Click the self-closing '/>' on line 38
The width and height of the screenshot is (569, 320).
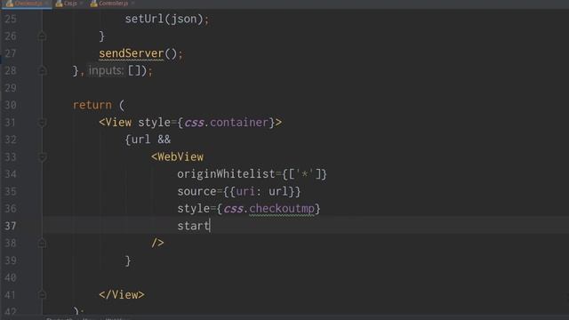click(157, 243)
